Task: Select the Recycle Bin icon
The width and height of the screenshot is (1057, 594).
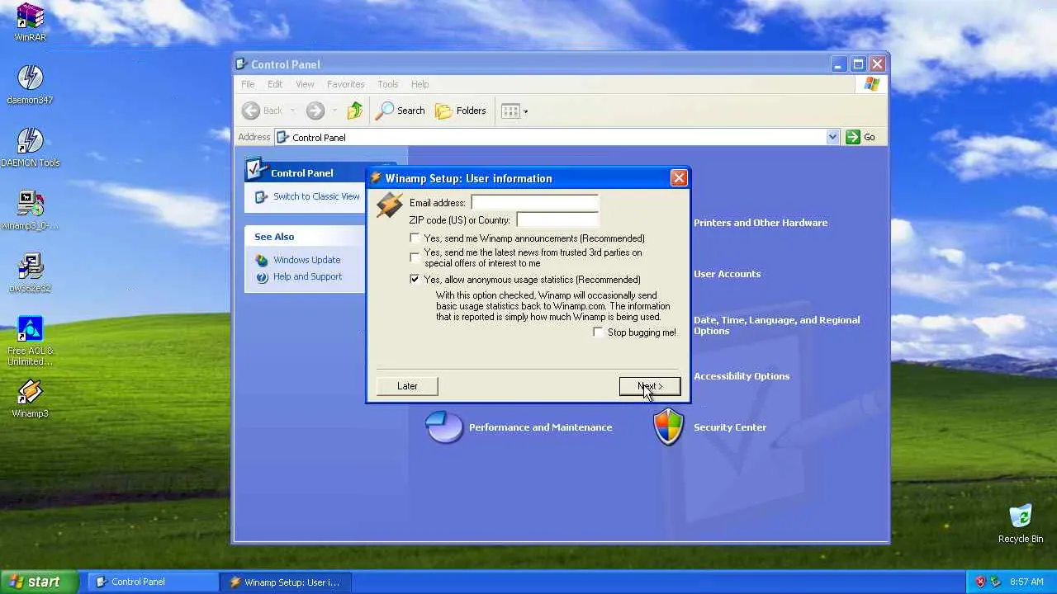Action: click(x=1021, y=523)
